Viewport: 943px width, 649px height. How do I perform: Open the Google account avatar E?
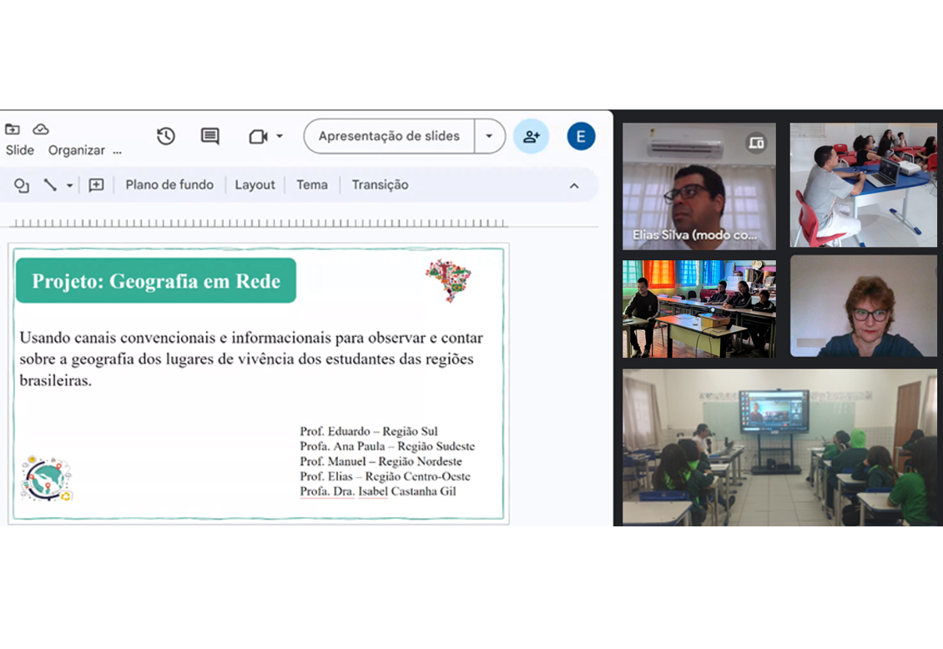[581, 136]
